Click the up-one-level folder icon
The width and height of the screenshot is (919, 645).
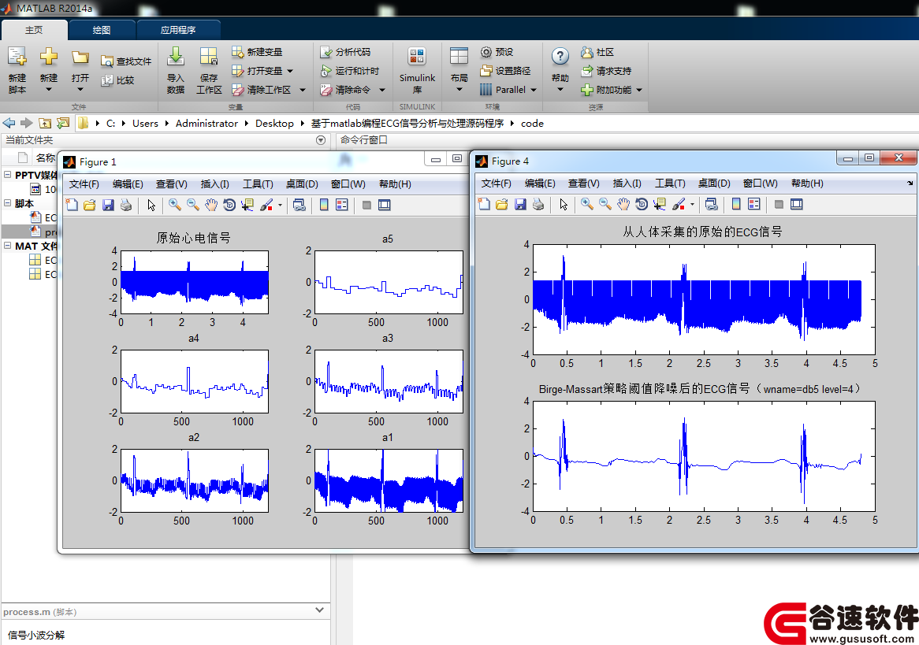coord(45,123)
